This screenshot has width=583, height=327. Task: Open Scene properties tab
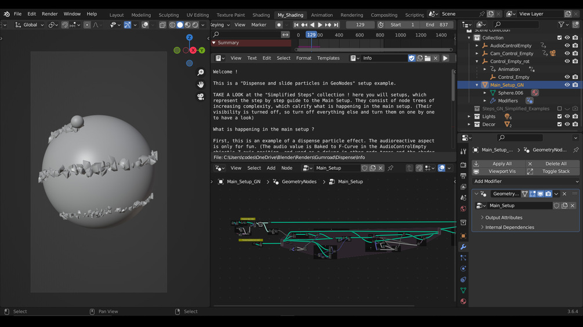[x=463, y=197]
